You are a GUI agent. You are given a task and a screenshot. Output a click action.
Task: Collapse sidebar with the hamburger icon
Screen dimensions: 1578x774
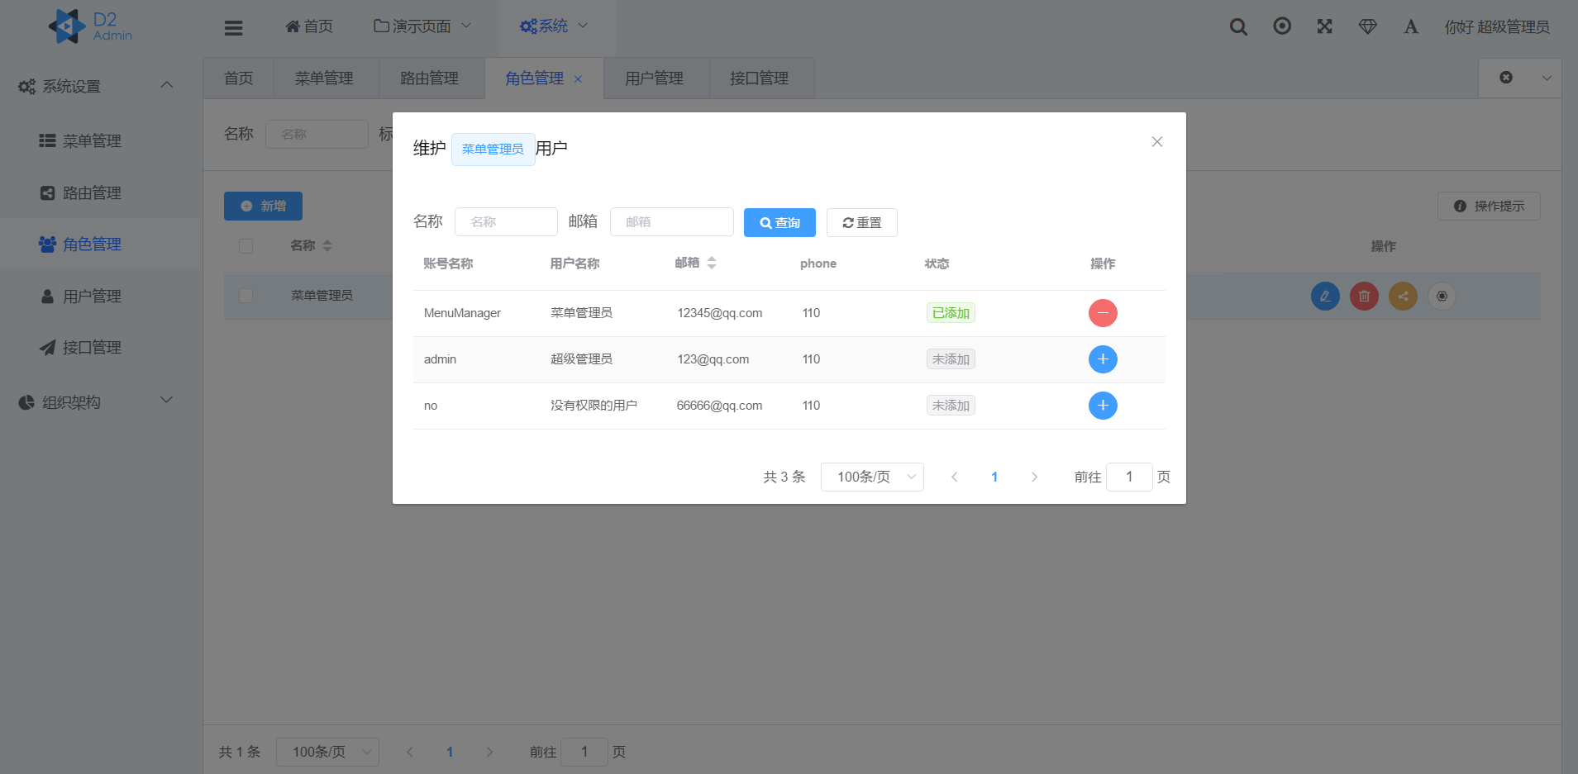point(233,26)
